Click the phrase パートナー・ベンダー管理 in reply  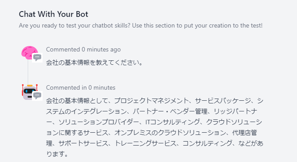[170, 111]
